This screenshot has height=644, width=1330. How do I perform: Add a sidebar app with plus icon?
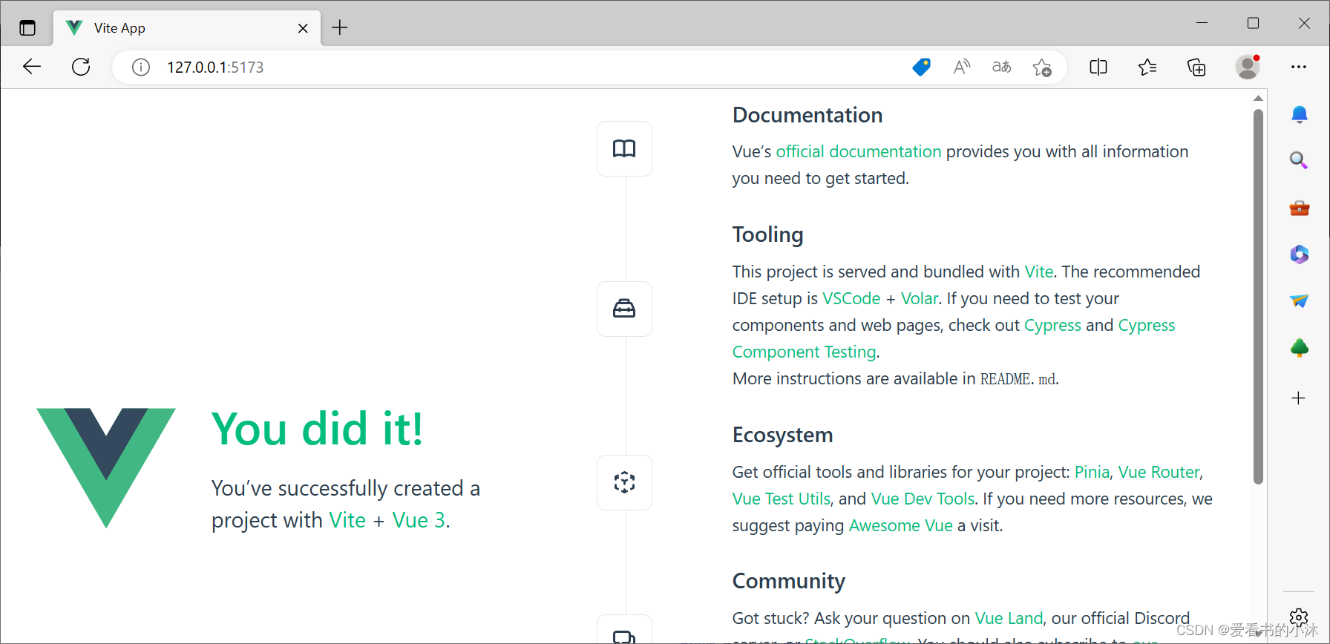(1298, 398)
